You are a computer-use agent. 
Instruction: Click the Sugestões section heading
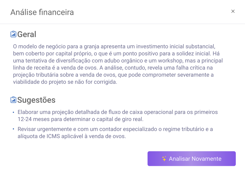(x=36, y=100)
